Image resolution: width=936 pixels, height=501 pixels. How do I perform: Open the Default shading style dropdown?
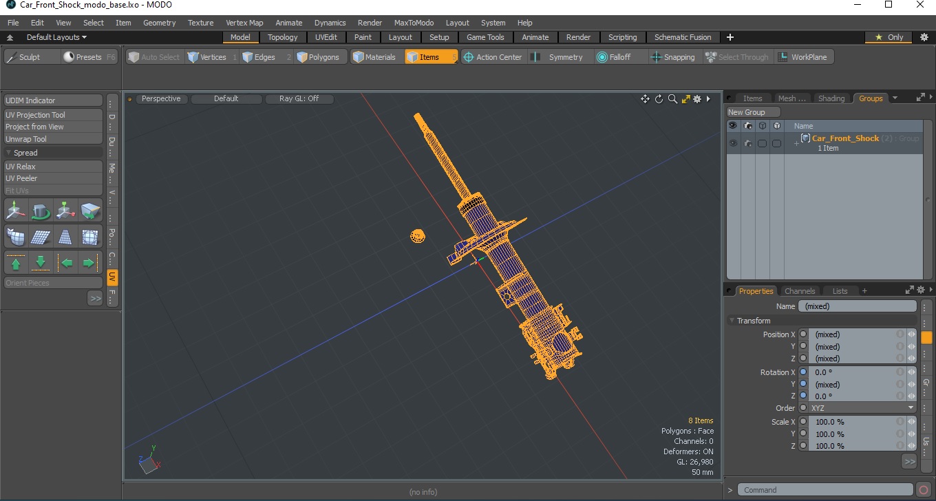pyautogui.click(x=226, y=99)
